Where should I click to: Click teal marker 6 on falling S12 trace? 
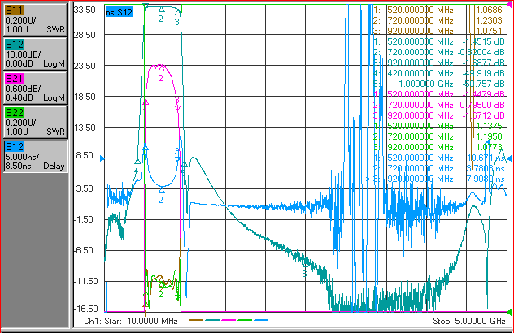304,265
